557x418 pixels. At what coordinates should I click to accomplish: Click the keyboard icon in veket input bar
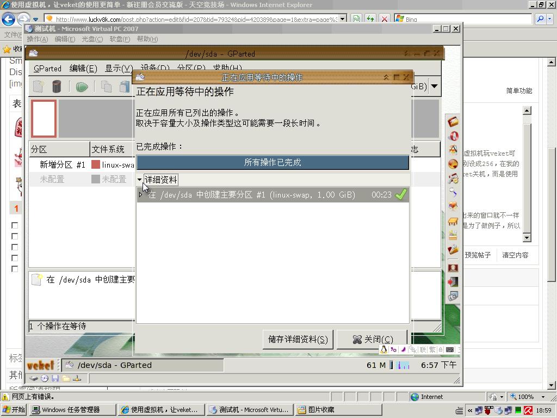[x=450, y=349]
